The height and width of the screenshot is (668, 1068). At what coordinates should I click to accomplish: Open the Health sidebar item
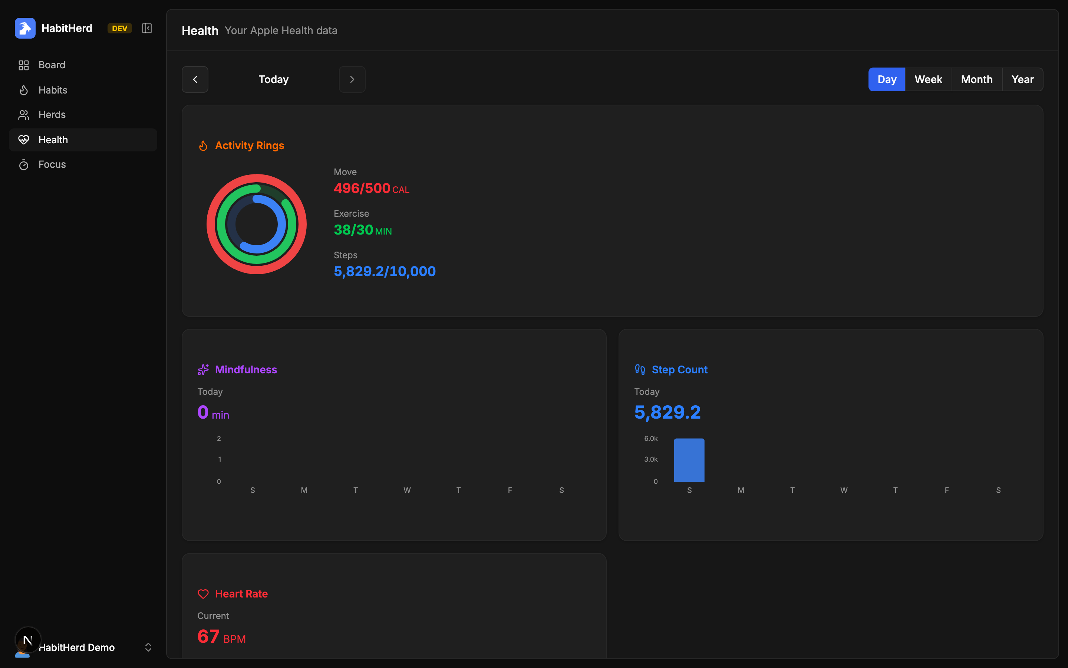coord(83,140)
